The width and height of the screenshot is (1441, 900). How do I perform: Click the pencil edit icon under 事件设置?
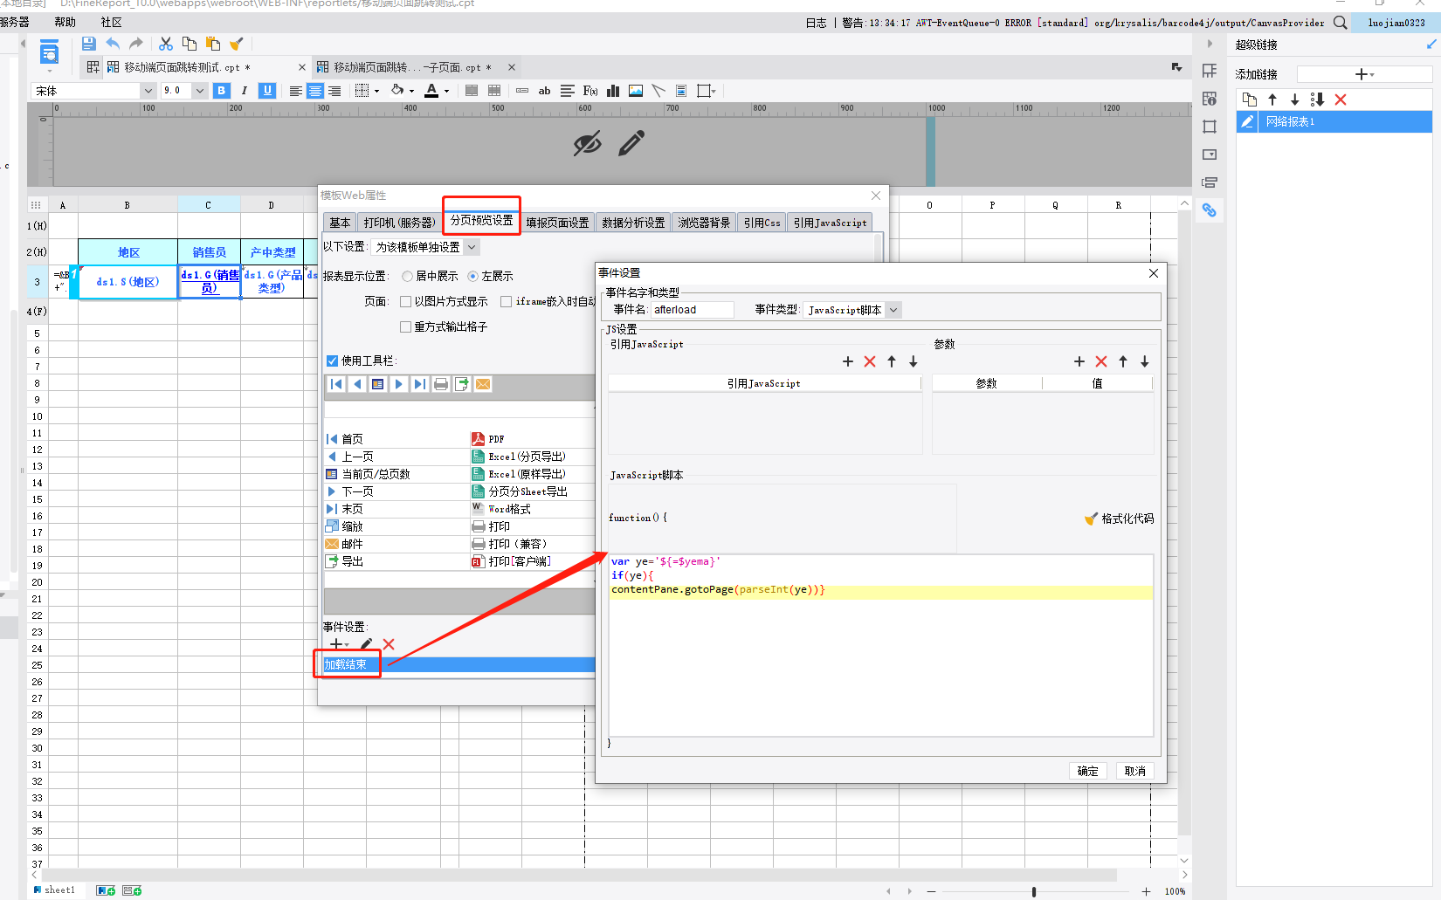pos(366,644)
